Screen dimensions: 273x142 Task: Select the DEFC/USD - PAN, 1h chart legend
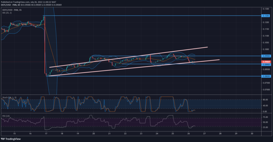[12, 10]
